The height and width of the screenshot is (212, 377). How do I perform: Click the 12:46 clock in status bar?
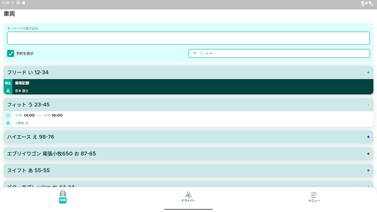tap(5, 3)
